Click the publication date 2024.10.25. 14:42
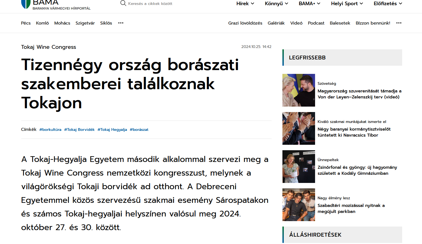Image resolution: width=422 pixels, height=244 pixels. [x=256, y=47]
